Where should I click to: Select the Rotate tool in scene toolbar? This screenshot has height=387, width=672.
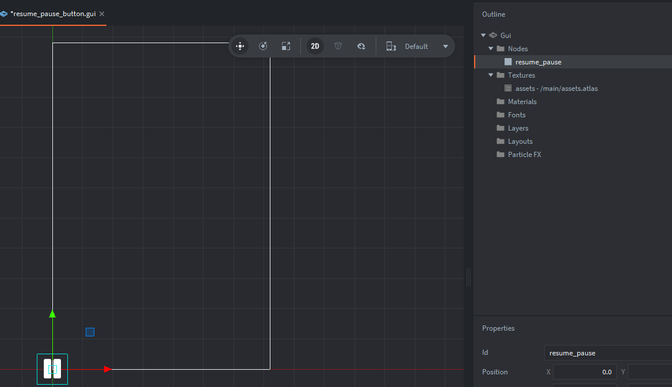[x=263, y=46]
